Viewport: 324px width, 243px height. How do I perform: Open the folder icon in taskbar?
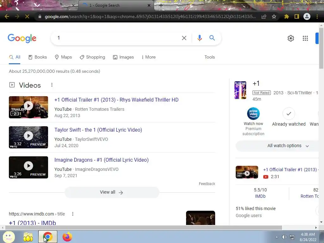pyautogui.click(x=28, y=237)
